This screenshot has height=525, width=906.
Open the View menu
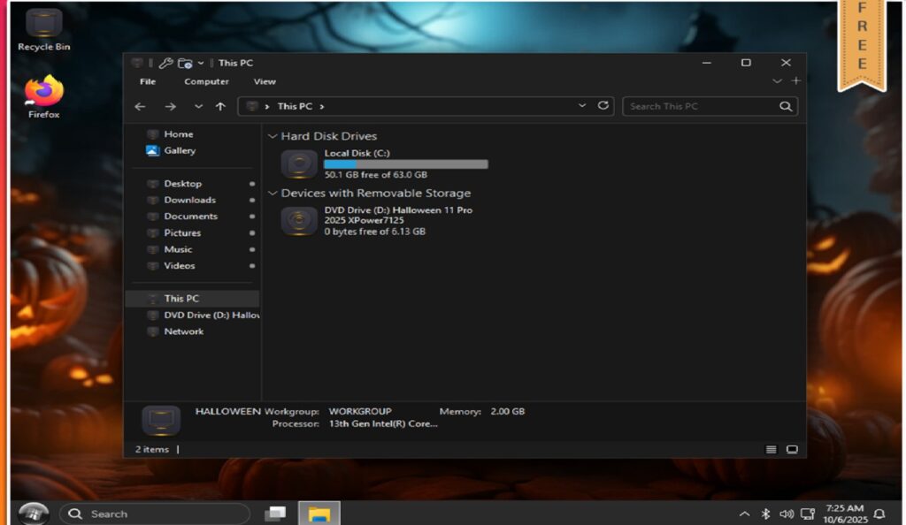[x=265, y=81]
